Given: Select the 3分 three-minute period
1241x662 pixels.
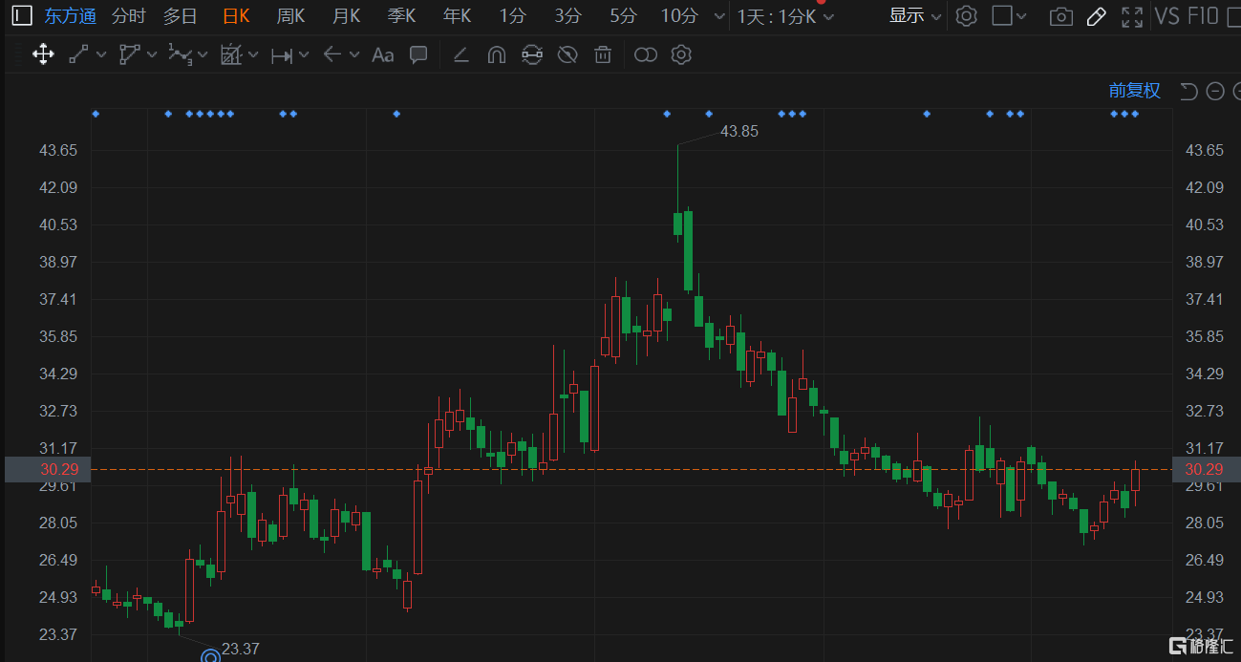Looking at the screenshot, I should 567,15.
